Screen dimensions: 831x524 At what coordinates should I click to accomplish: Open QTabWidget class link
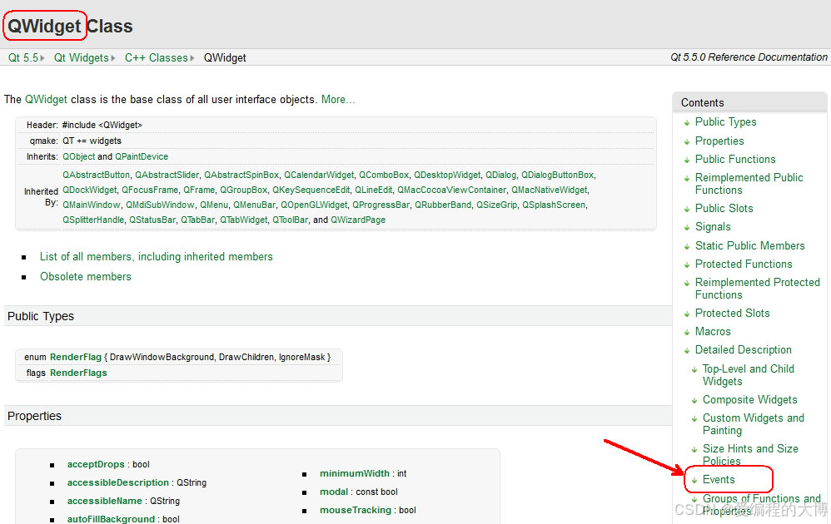pyautogui.click(x=244, y=220)
